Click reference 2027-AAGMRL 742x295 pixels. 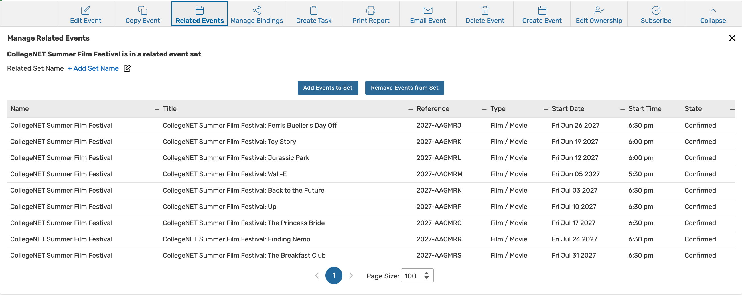click(x=439, y=158)
